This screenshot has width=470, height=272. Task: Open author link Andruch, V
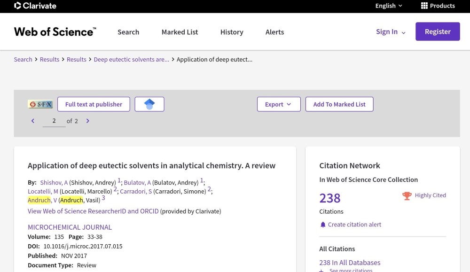(42, 200)
